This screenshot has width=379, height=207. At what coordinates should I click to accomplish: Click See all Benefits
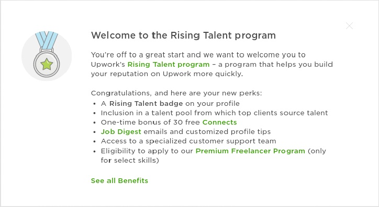pos(119,181)
